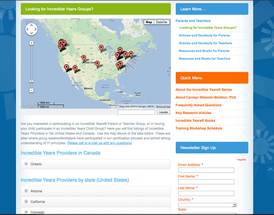Select the map pin in Arizona
The height and width of the screenshot is (215, 274).
click(75, 69)
